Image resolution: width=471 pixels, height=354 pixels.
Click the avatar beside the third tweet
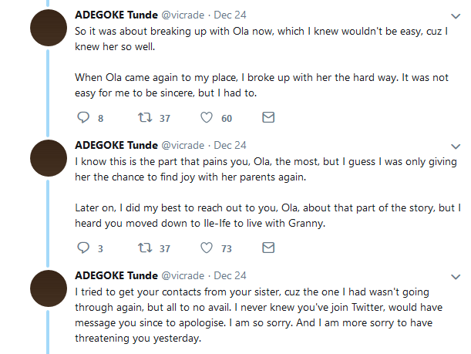pyautogui.click(x=49, y=288)
